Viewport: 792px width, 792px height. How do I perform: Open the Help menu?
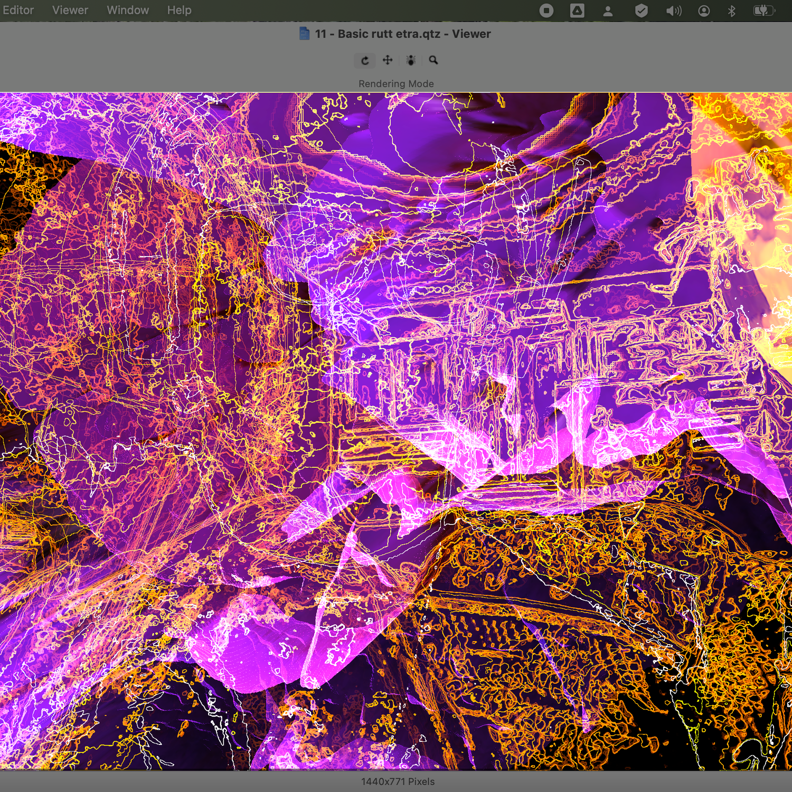[x=179, y=10]
